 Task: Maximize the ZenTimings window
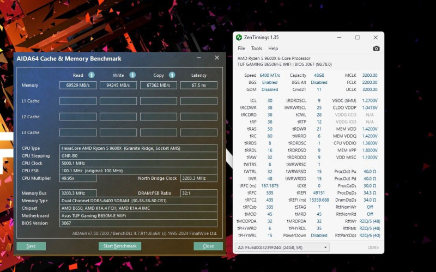(358, 37)
